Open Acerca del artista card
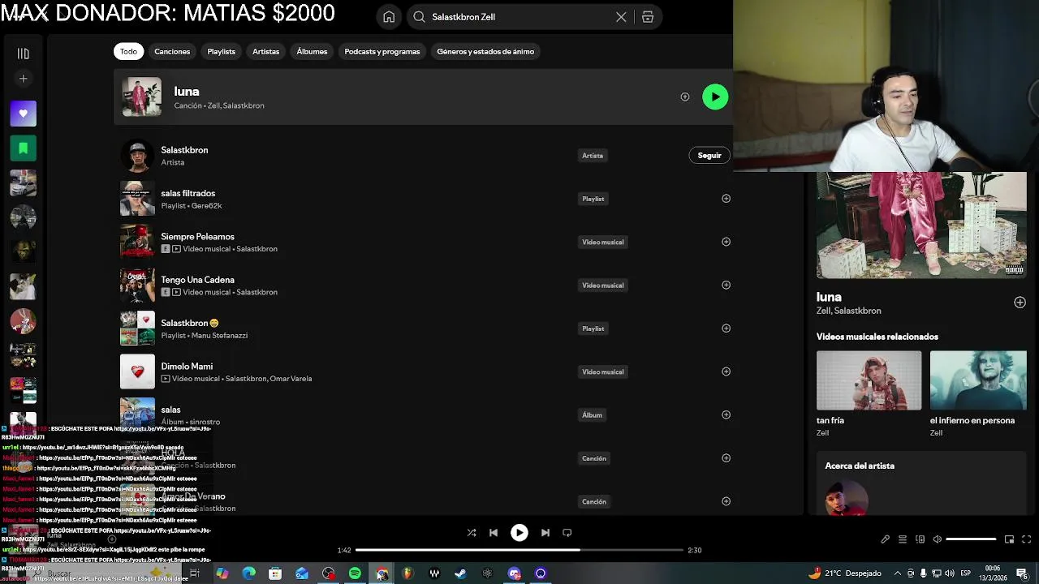 coord(921,484)
